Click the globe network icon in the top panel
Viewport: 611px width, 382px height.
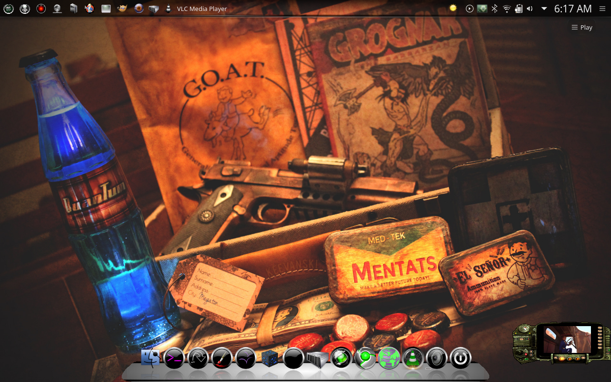pos(57,9)
